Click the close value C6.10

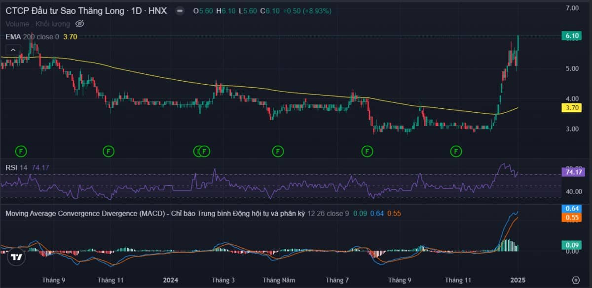269,11
